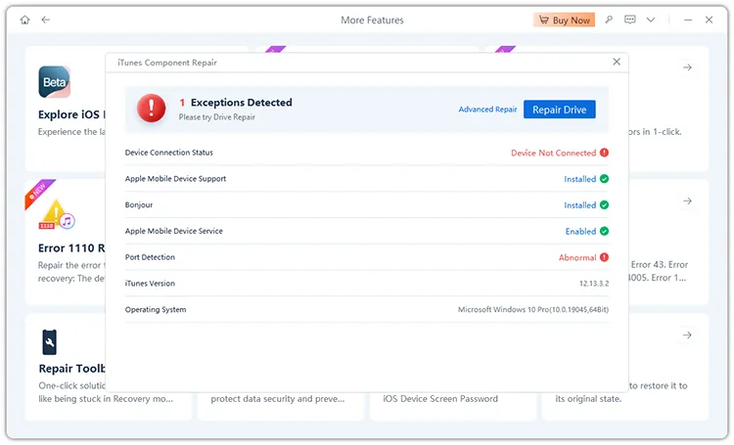The height and width of the screenshot is (445, 734).
Task: Click the Enabled status text
Action: pyautogui.click(x=581, y=232)
